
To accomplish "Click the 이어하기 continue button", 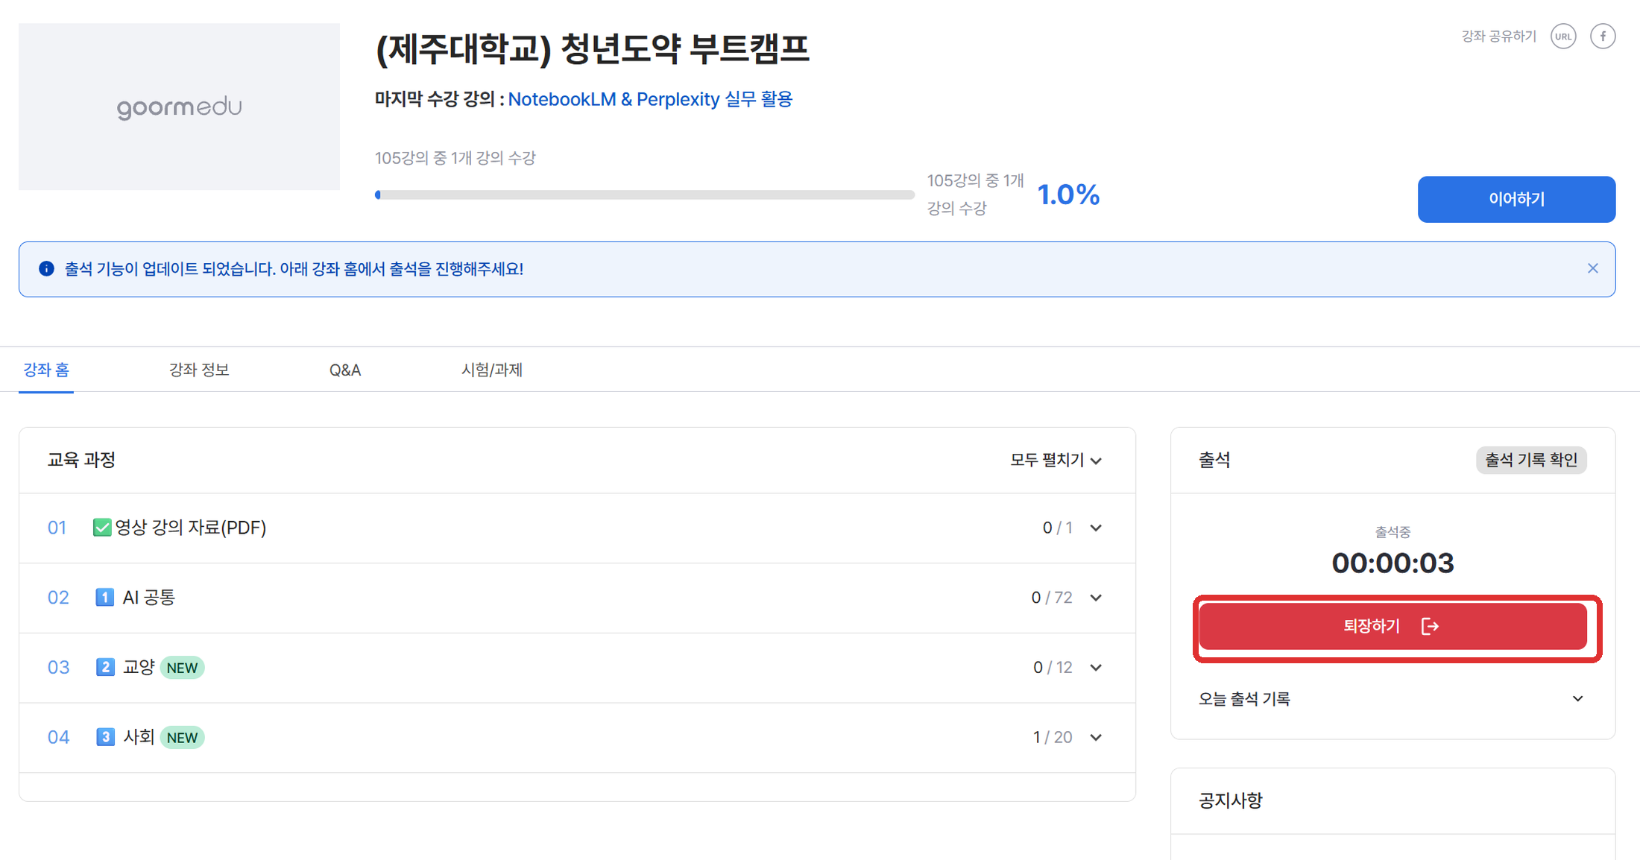I will 1516,199.
